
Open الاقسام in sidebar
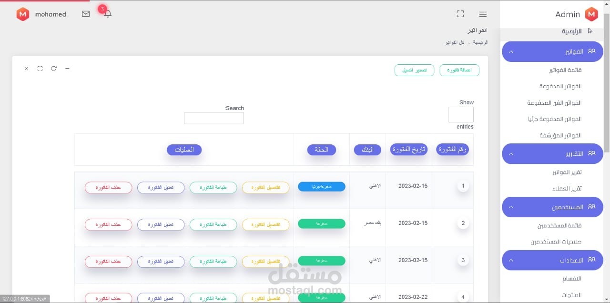(572, 279)
